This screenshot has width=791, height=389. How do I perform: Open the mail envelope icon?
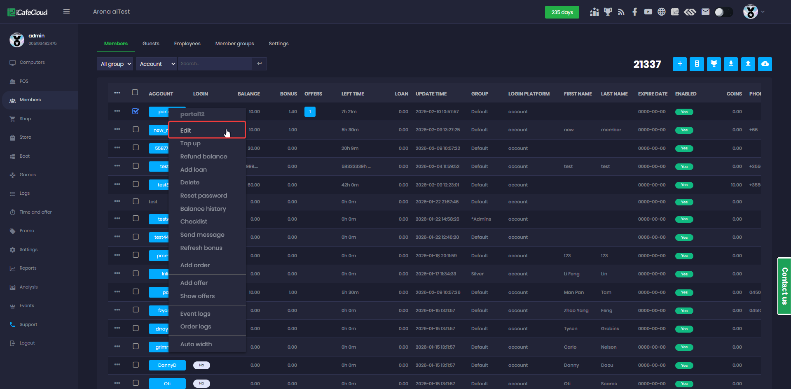click(x=705, y=12)
